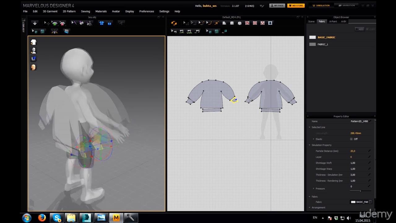
Task: Click the diamond Dart tool icon
Action: tap(270, 23)
